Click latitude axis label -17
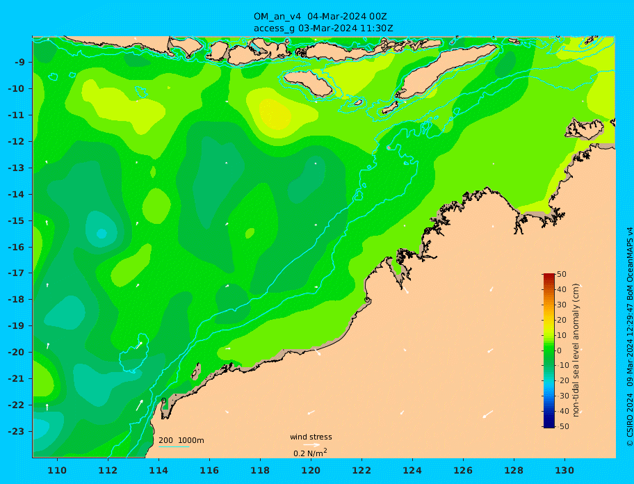 (16, 273)
